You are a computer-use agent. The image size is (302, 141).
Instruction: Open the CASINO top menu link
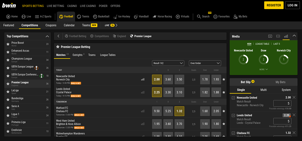pos(72,6)
